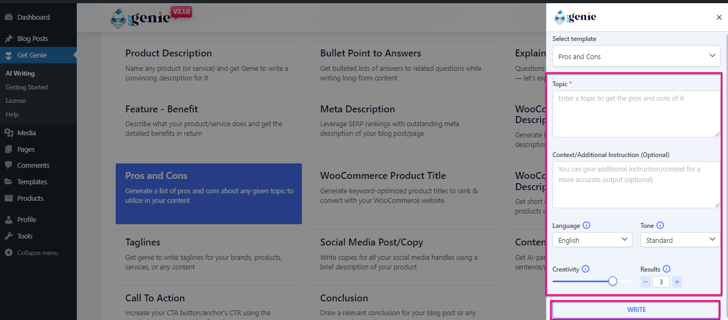
Task: Open the Select template dropdown
Action: tap(636, 56)
